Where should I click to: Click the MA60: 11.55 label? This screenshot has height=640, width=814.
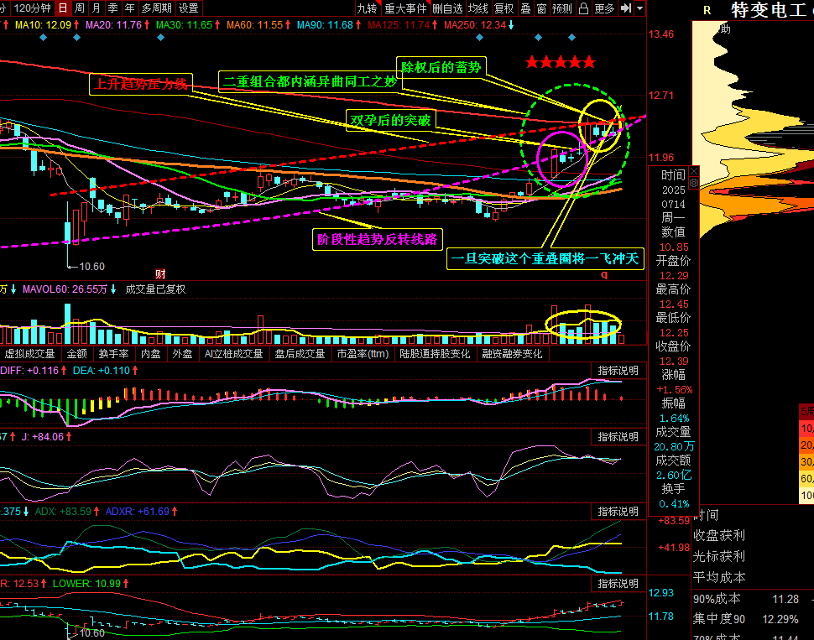coord(255,25)
